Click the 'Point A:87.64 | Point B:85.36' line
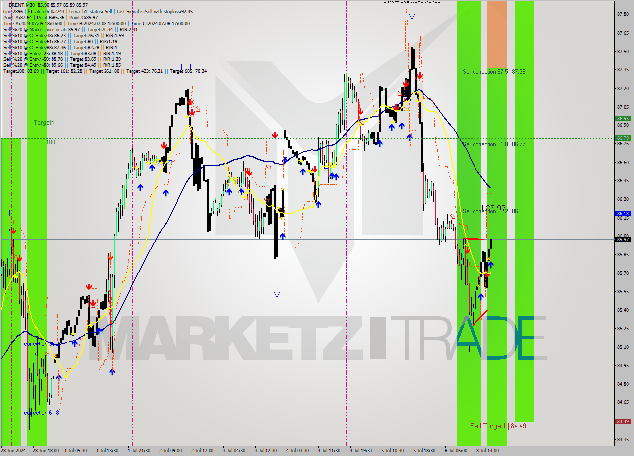634x456 pixels. (x=51, y=17)
